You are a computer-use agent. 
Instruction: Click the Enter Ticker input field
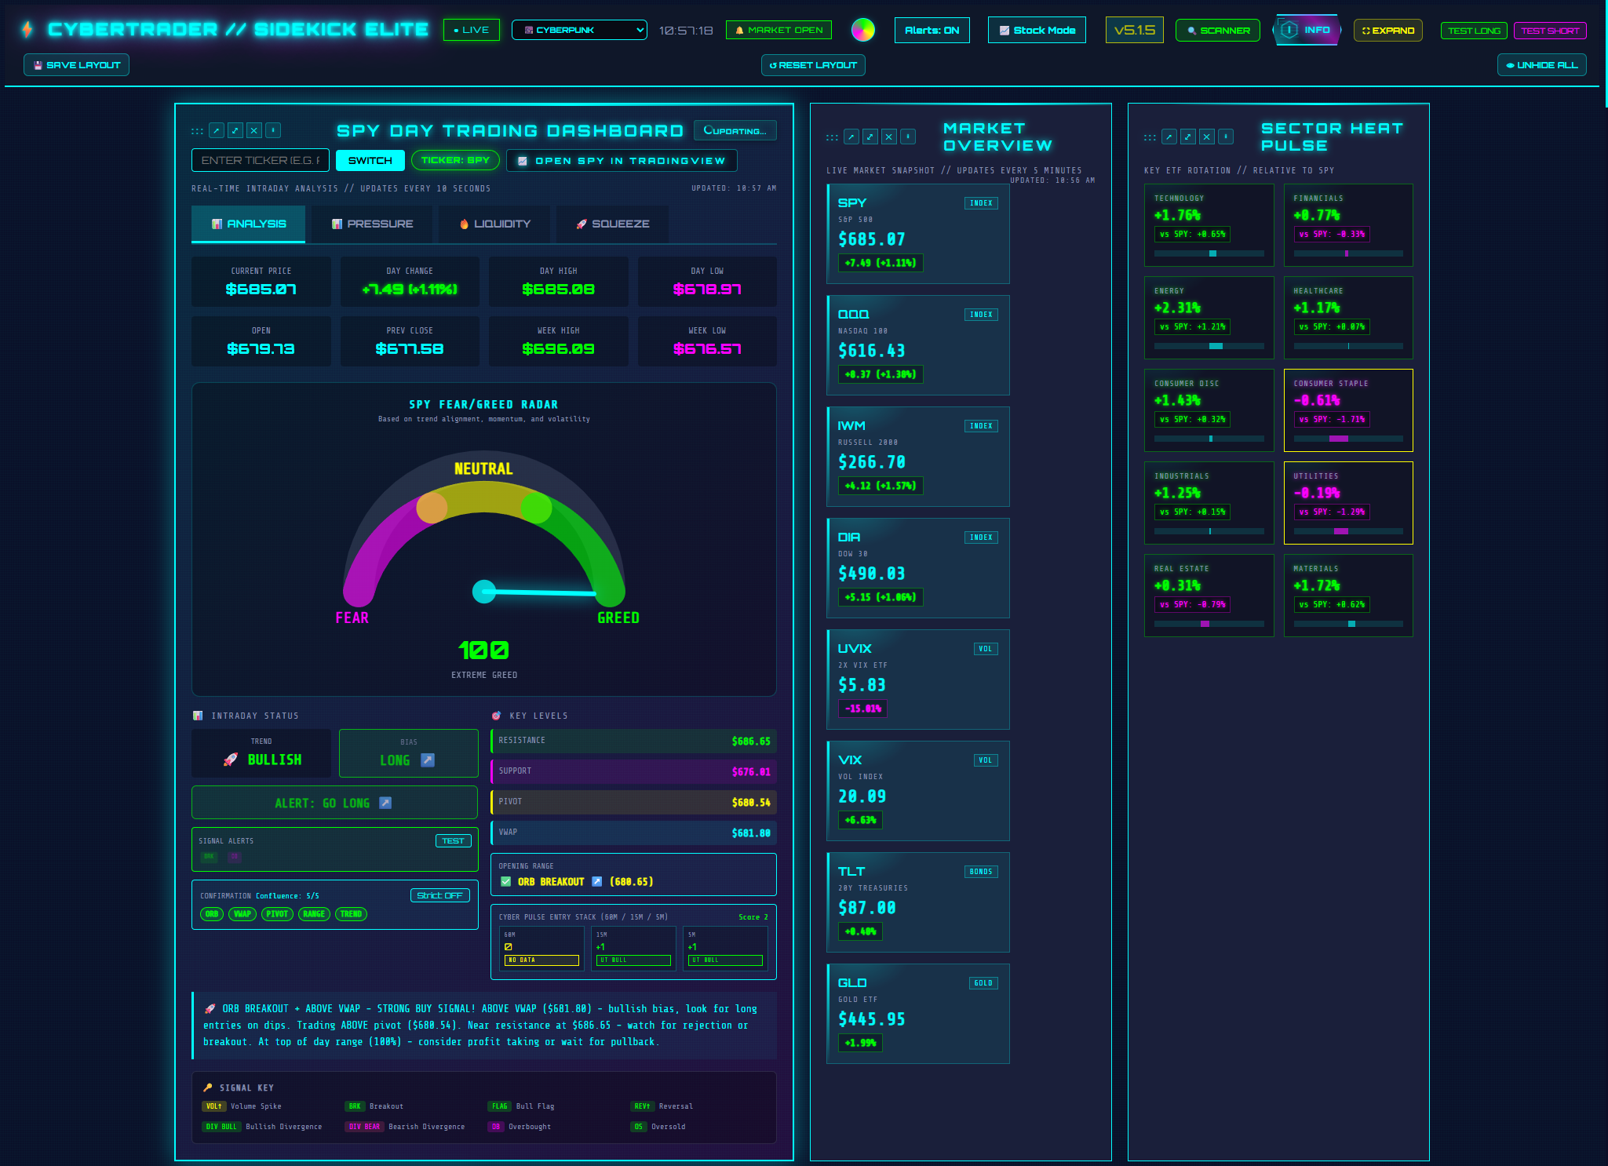coord(261,160)
